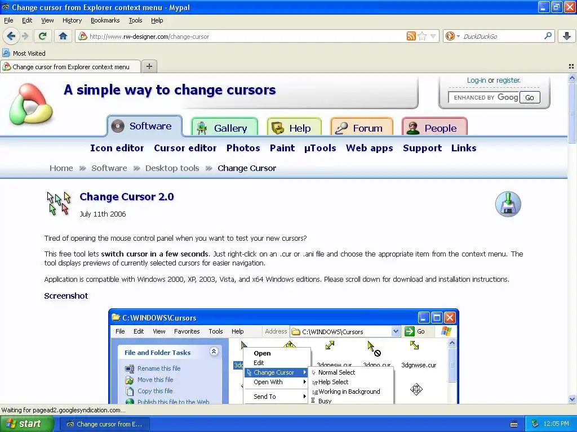The image size is (577, 432).
Task: Open the View menu
Action: pos(47,20)
